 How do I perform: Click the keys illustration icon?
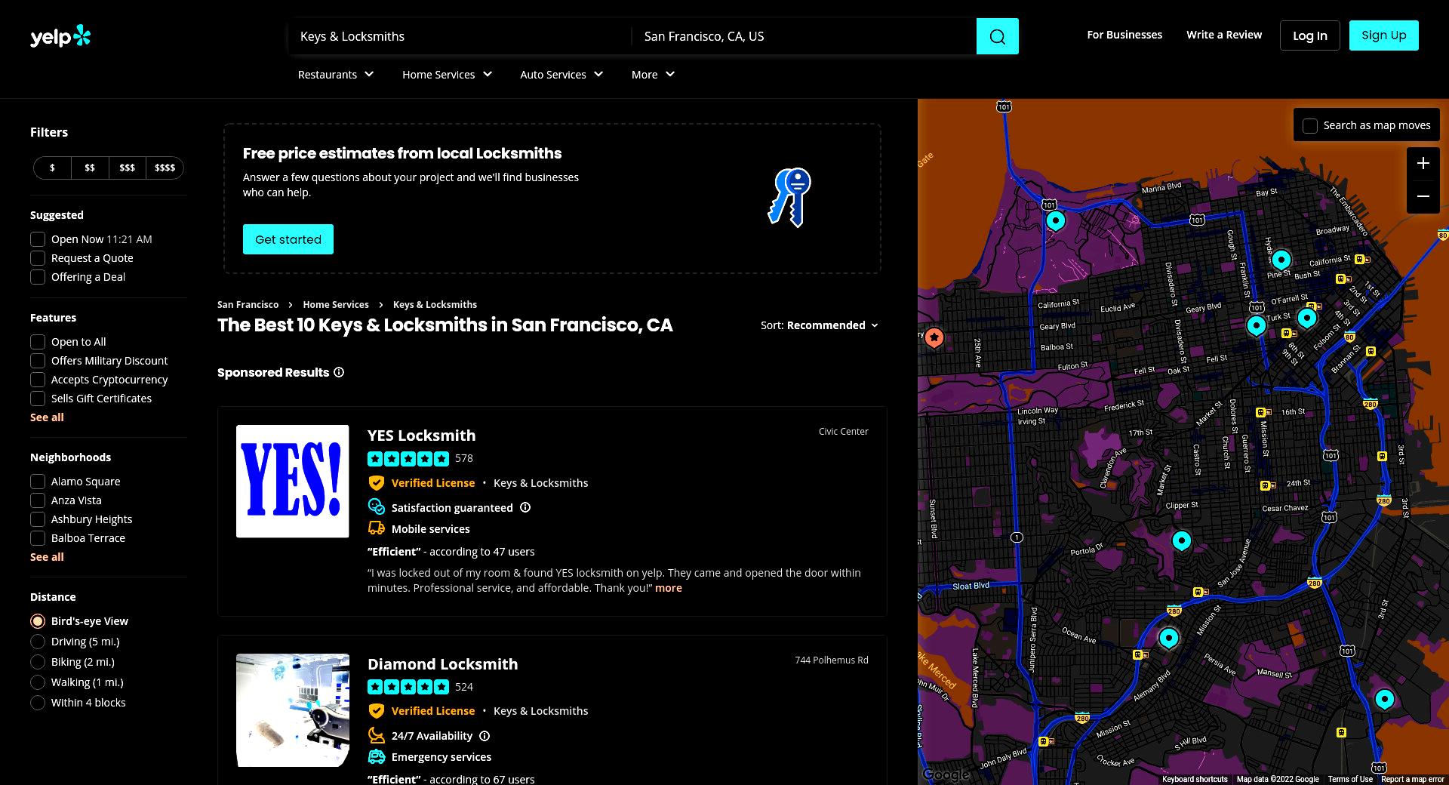(x=789, y=198)
